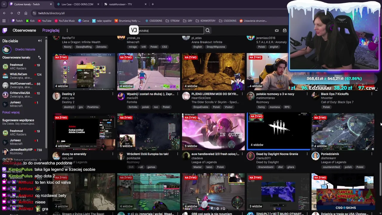Open the browser home page

click(x=26, y=13)
